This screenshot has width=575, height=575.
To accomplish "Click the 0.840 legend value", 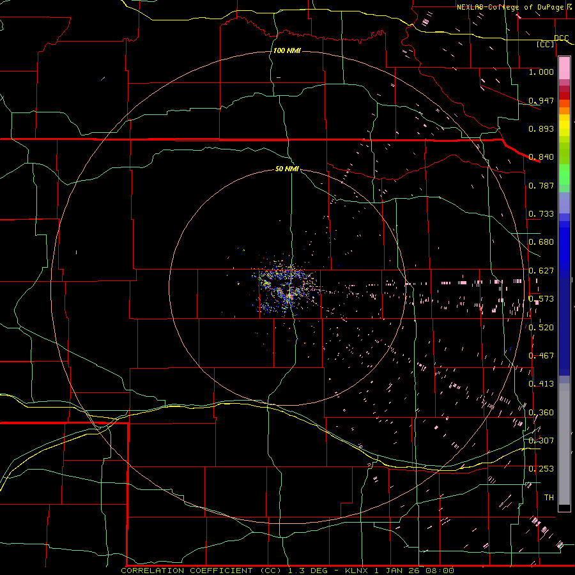I will pyautogui.click(x=541, y=157).
